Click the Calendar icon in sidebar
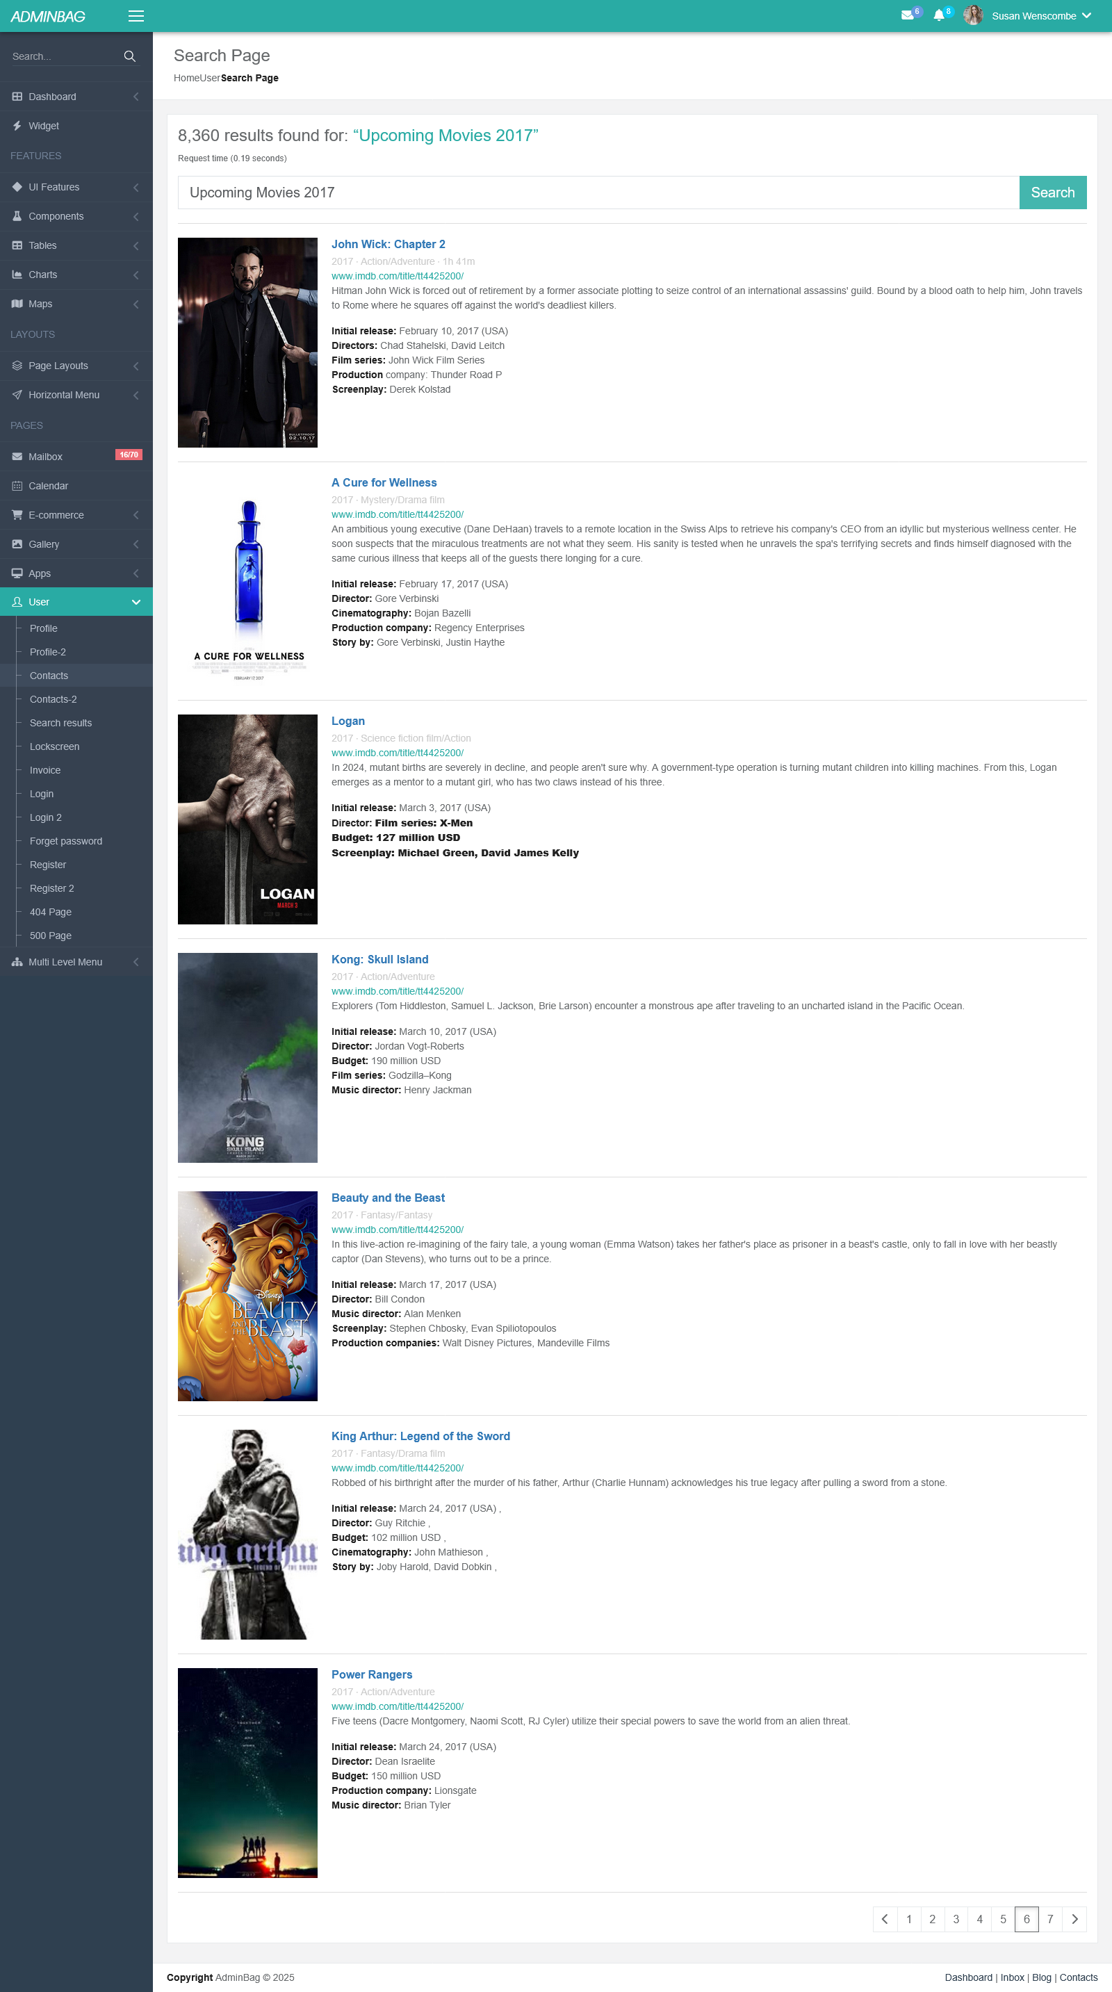The height and width of the screenshot is (1992, 1112). point(17,487)
